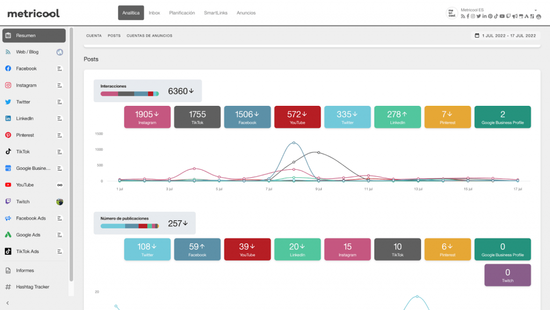This screenshot has width=550, height=310.
Task: Open the Inbox tab
Action: pos(154,12)
